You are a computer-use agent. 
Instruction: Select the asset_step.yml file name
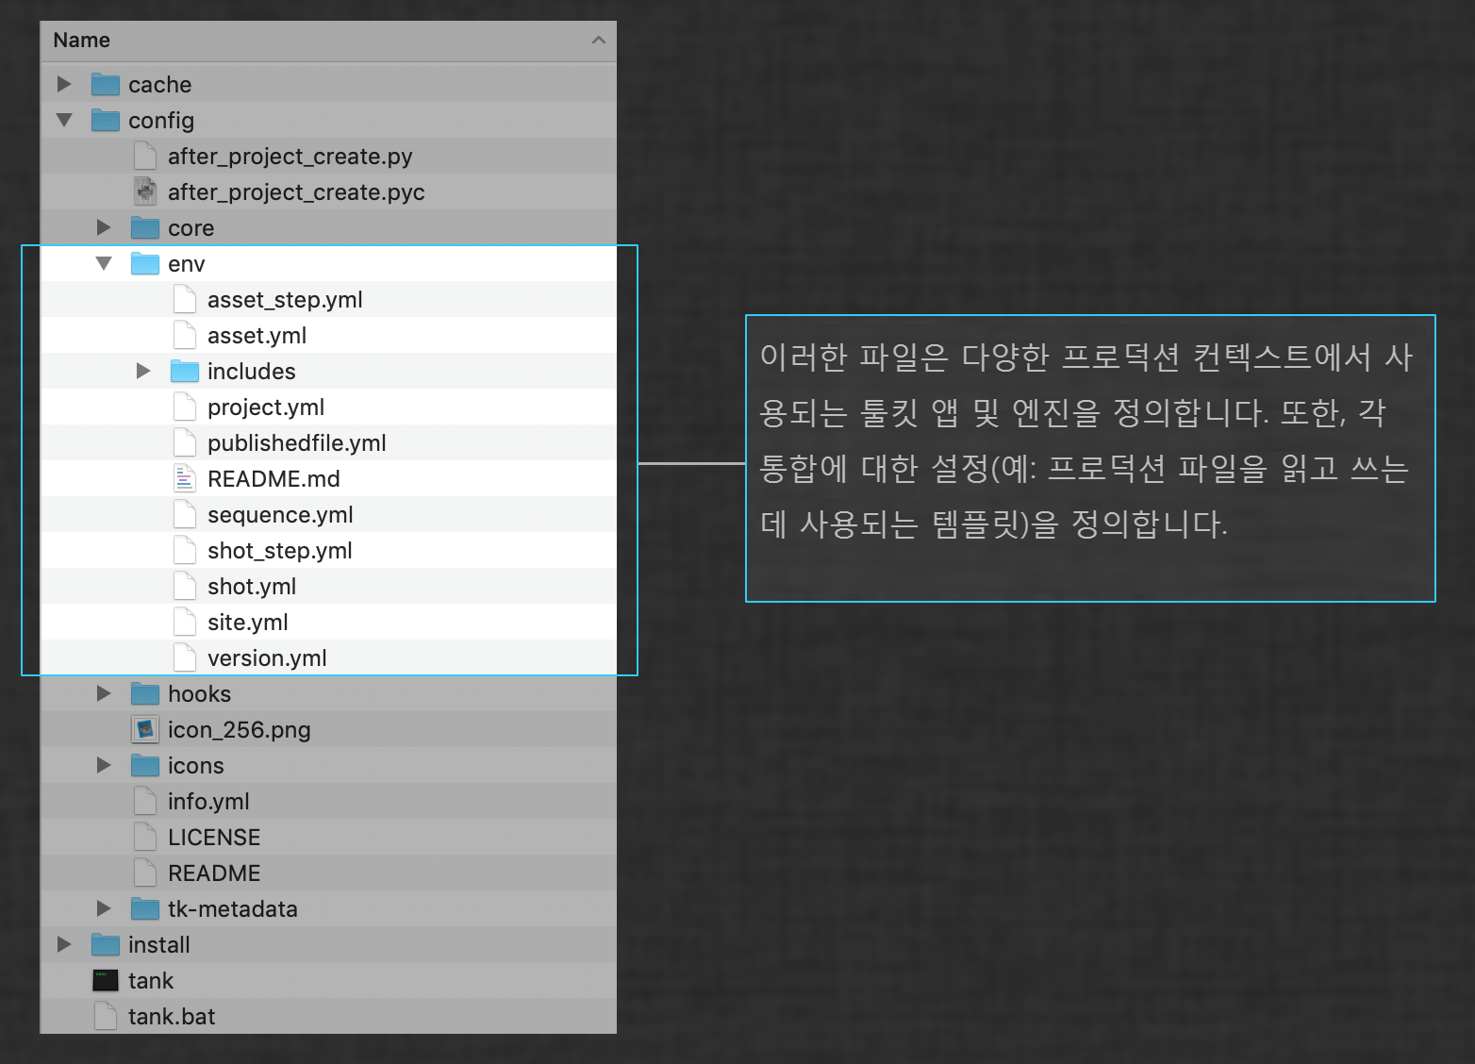[x=285, y=300]
